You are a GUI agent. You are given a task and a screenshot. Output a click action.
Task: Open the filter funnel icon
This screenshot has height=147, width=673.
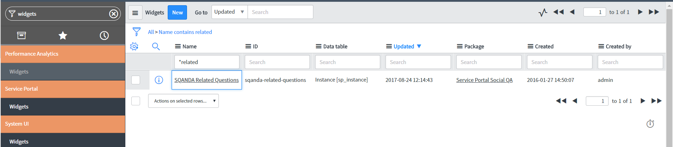137,32
